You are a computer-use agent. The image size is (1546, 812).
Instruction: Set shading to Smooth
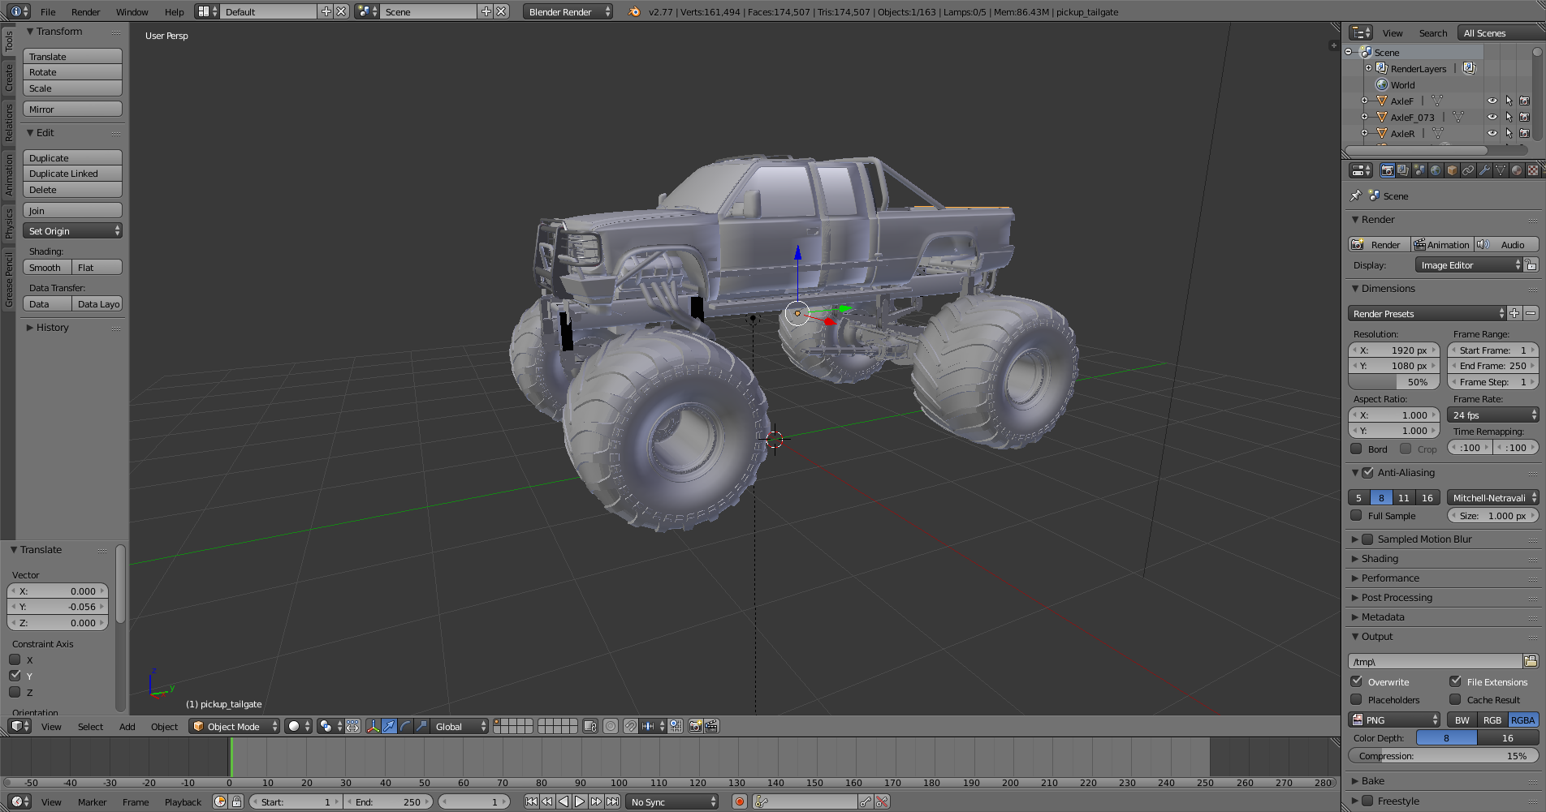point(47,268)
